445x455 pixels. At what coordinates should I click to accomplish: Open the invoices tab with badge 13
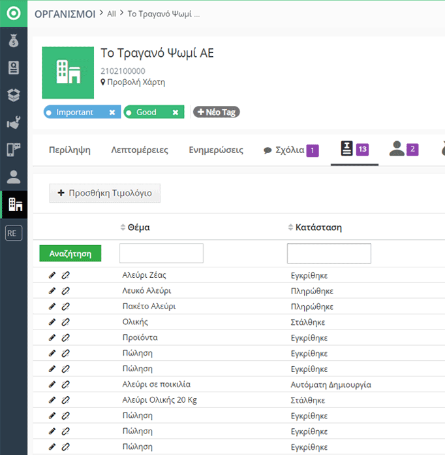354,149
